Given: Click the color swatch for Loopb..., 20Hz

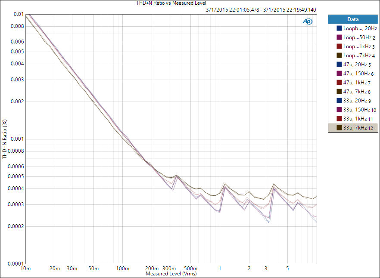Looking at the screenshot, I should point(340,28).
